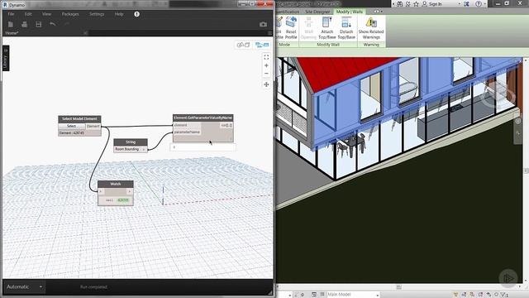Image resolution: width=529 pixels, height=298 pixels.
Task: Click the Zoom to Fit icon
Action: 266,57
